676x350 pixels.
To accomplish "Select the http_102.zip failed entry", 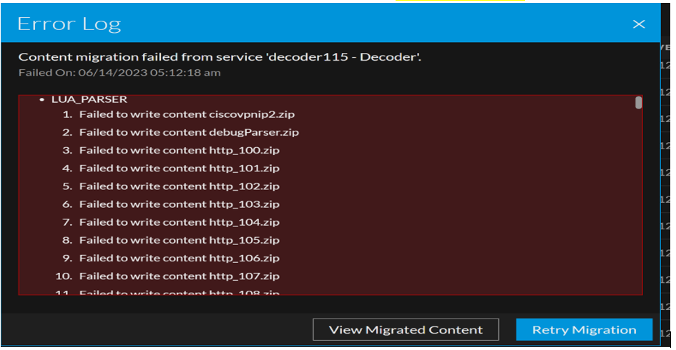I will point(179,186).
